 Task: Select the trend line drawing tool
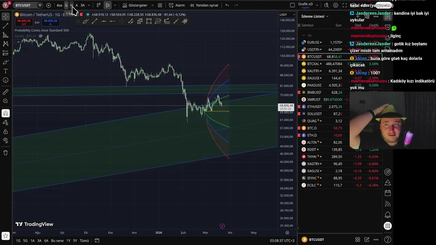5,26
